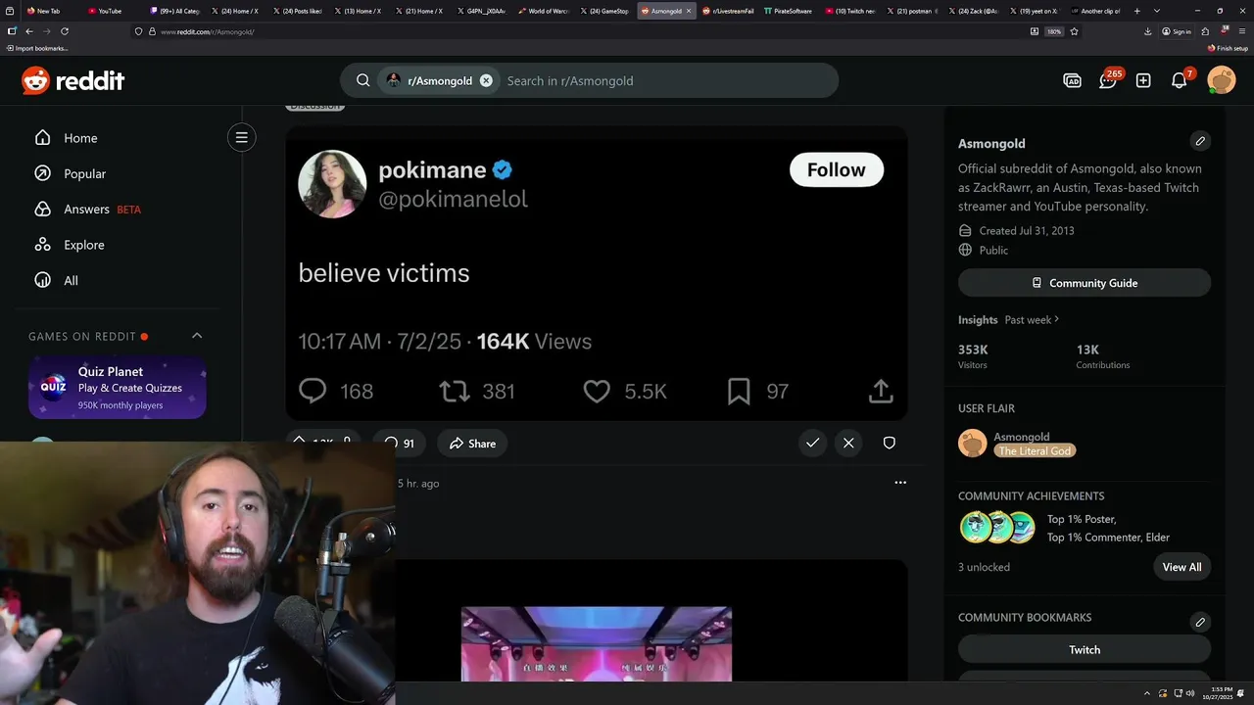Click the browser back arrow
Image resolution: width=1254 pixels, height=705 pixels.
point(28,31)
